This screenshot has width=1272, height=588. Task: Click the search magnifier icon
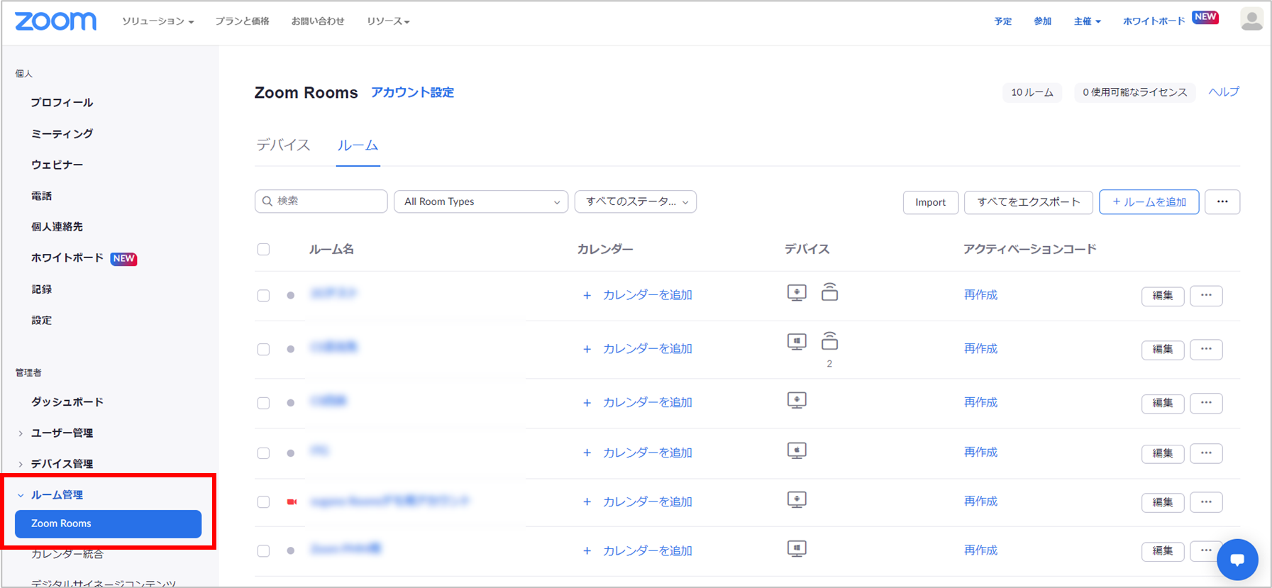267,201
